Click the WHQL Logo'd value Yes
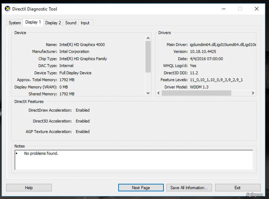 click(x=193, y=66)
